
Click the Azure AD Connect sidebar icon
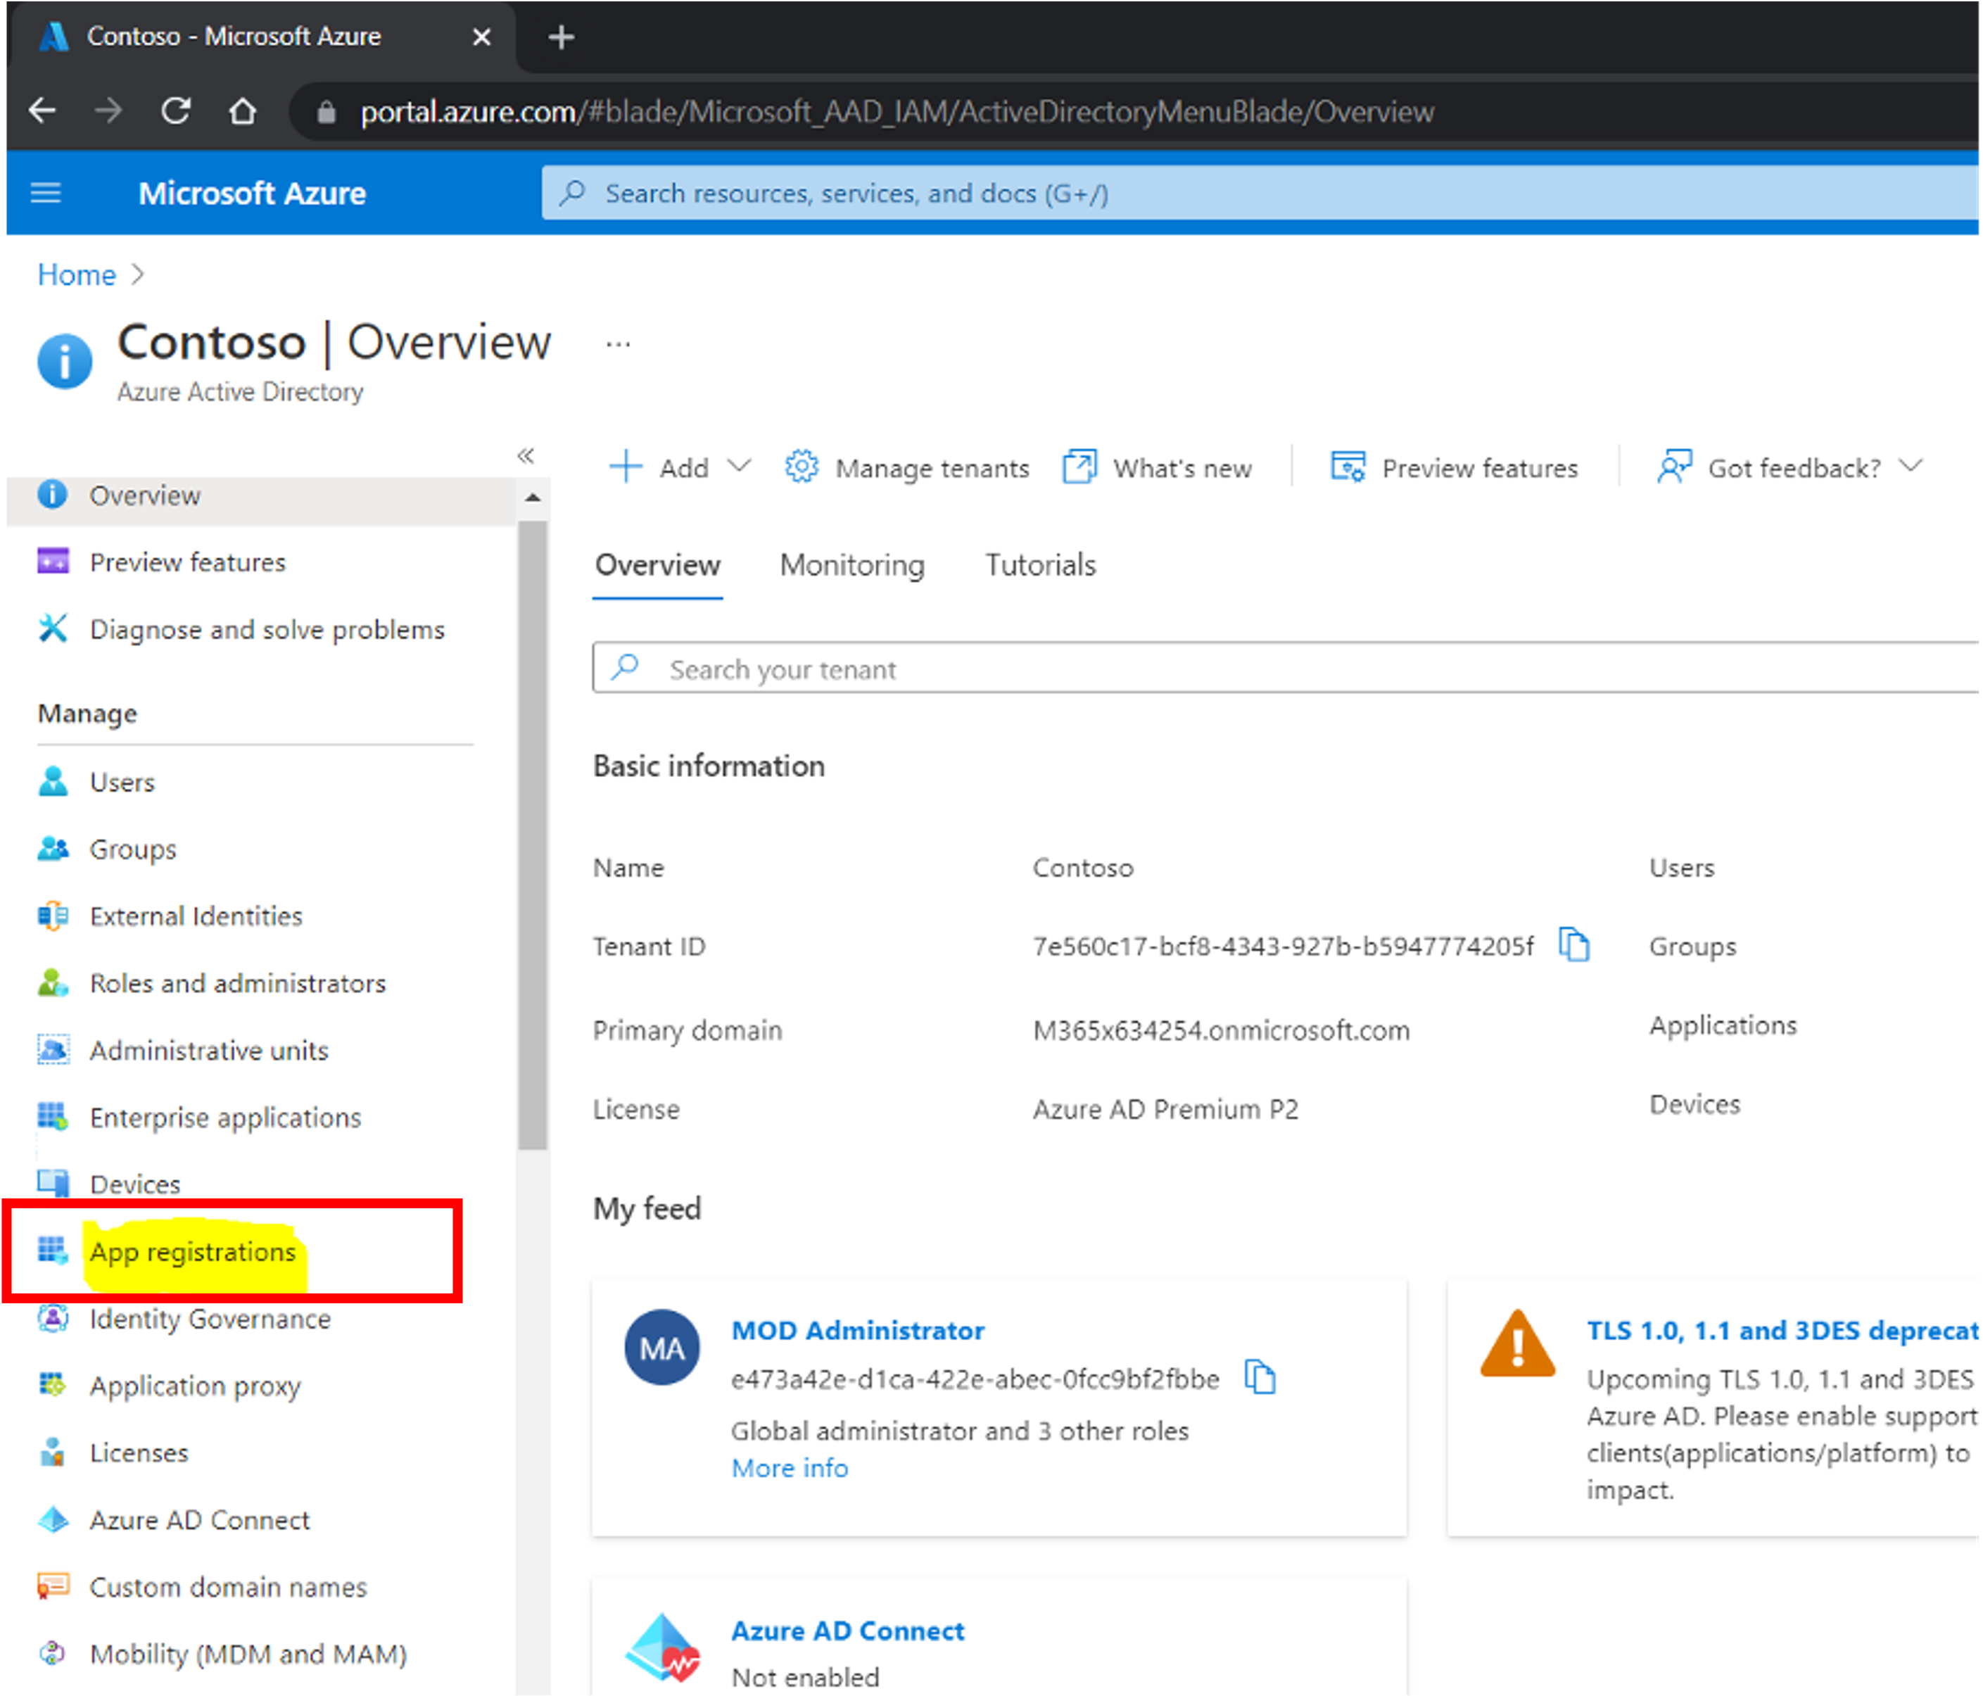53,1519
